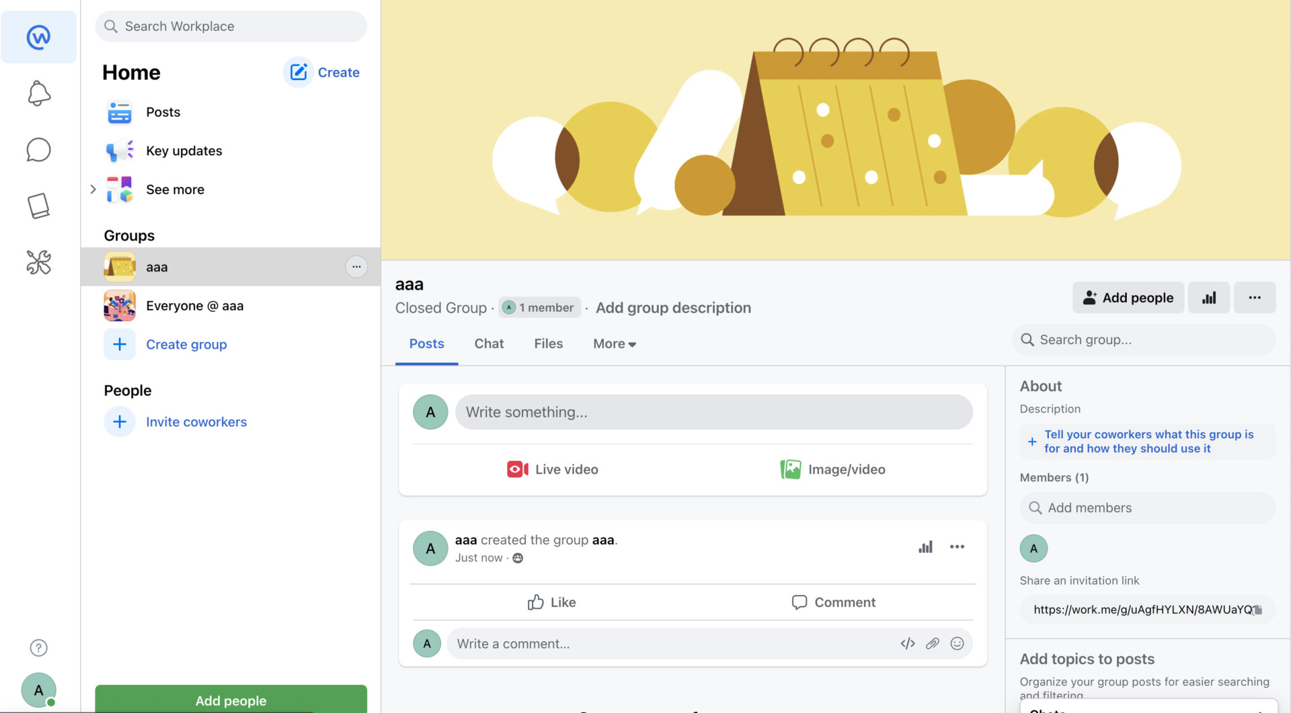Image resolution: width=1291 pixels, height=713 pixels.
Task: Copy the invitation link icon
Action: [1257, 610]
